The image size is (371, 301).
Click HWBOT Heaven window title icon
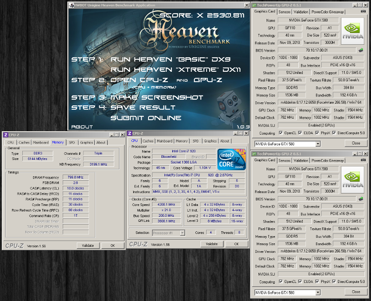click(x=71, y=5)
